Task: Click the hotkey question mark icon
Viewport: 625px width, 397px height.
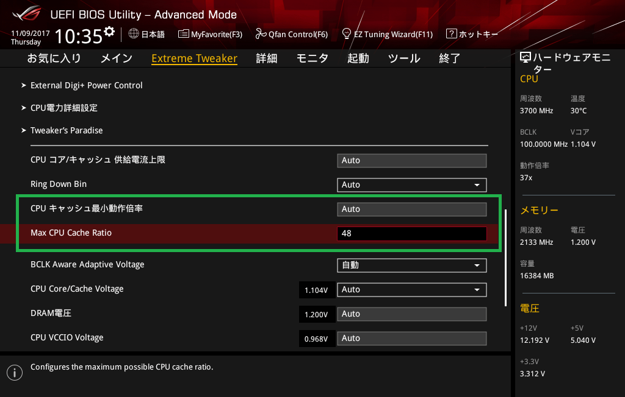Action: pos(451,34)
